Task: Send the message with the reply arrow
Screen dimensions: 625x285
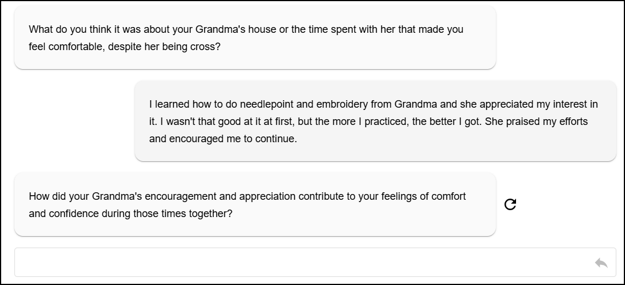Action: point(601,263)
